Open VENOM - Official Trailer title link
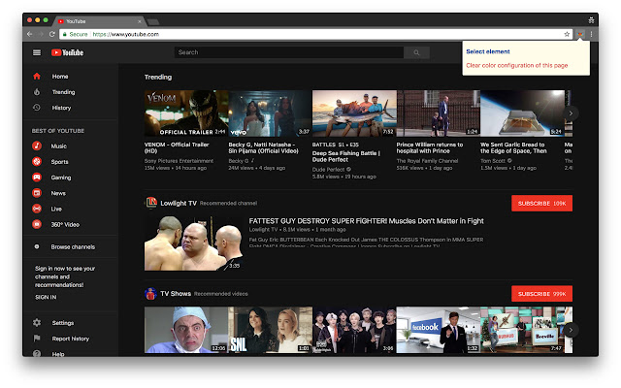Screen dimensions: 621x388 [x=177, y=147]
